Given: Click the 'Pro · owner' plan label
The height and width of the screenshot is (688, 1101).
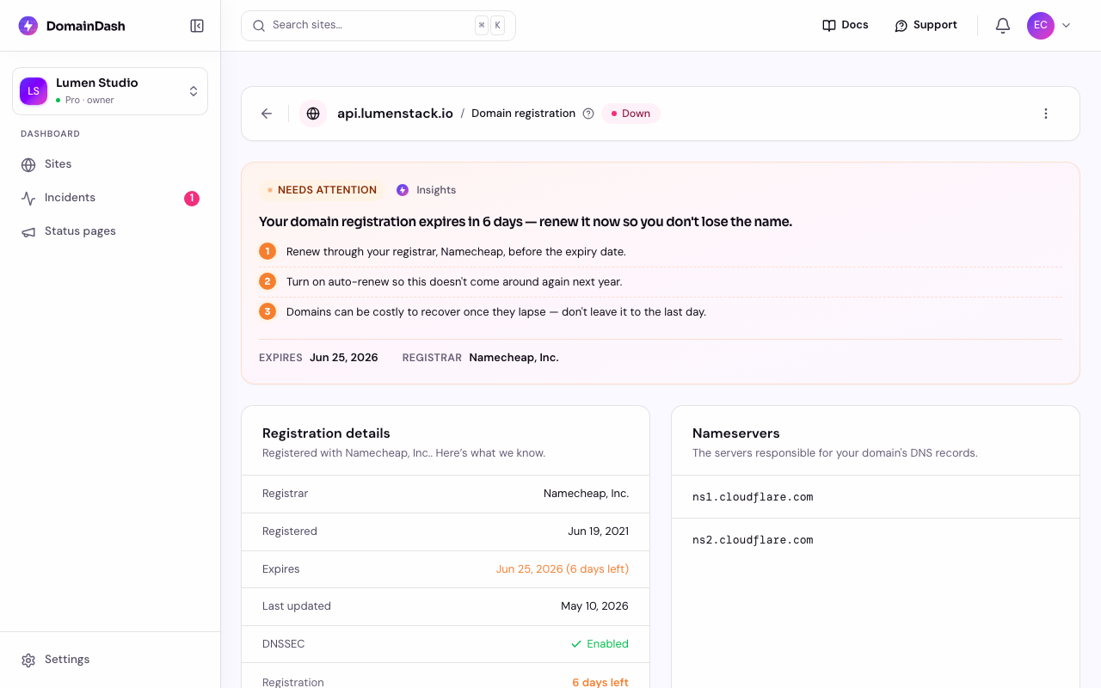Looking at the screenshot, I should (x=89, y=101).
